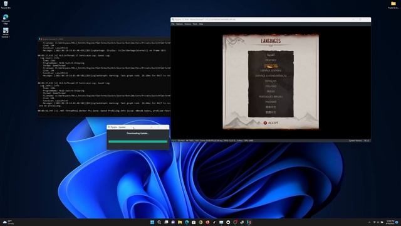Open the Actions menu in Ryujinx

188,24
